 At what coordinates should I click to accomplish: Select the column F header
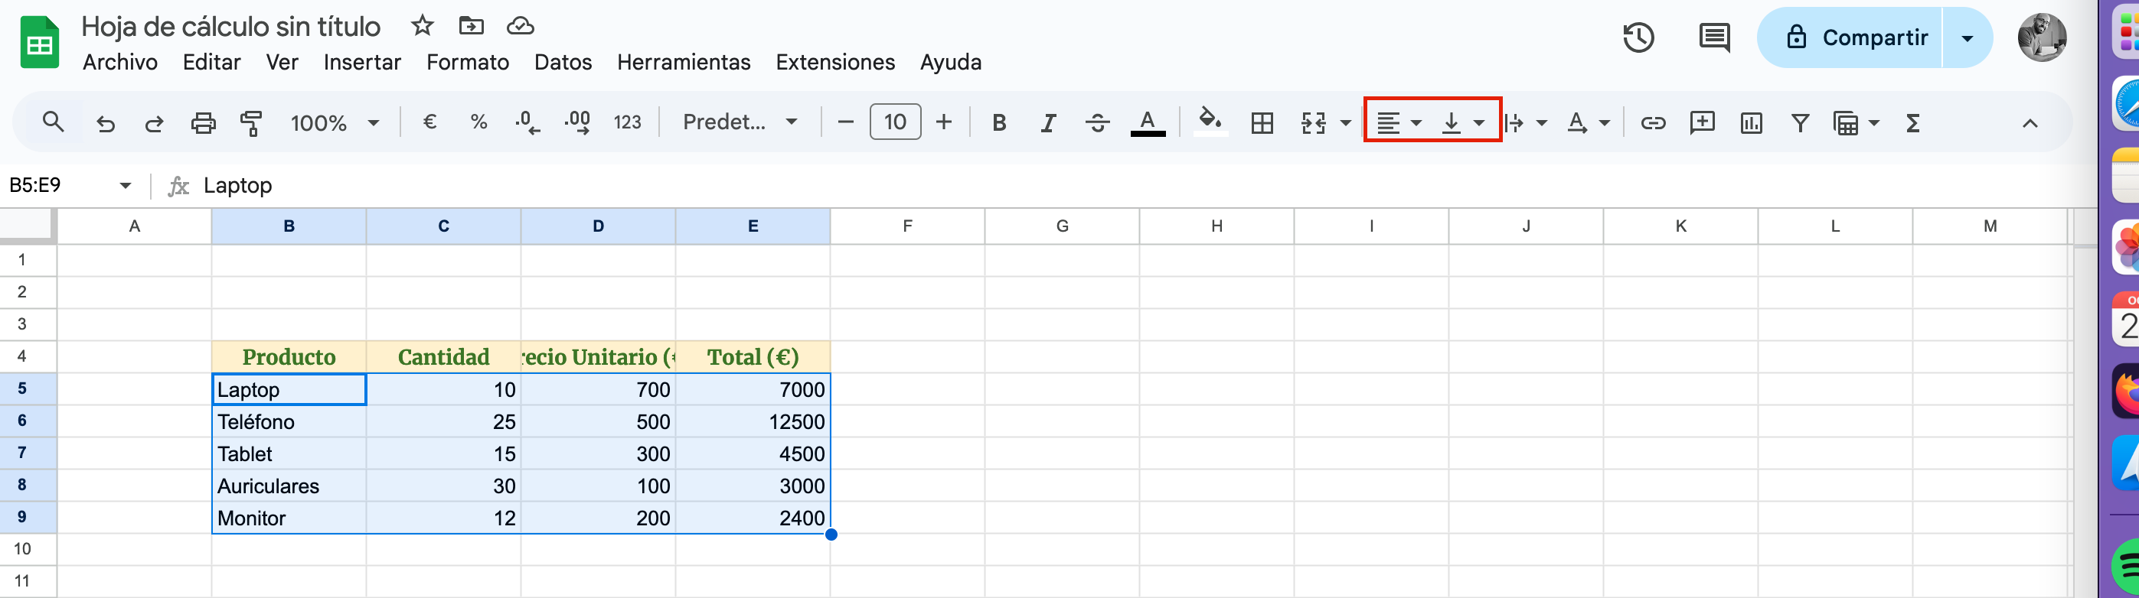click(x=907, y=226)
